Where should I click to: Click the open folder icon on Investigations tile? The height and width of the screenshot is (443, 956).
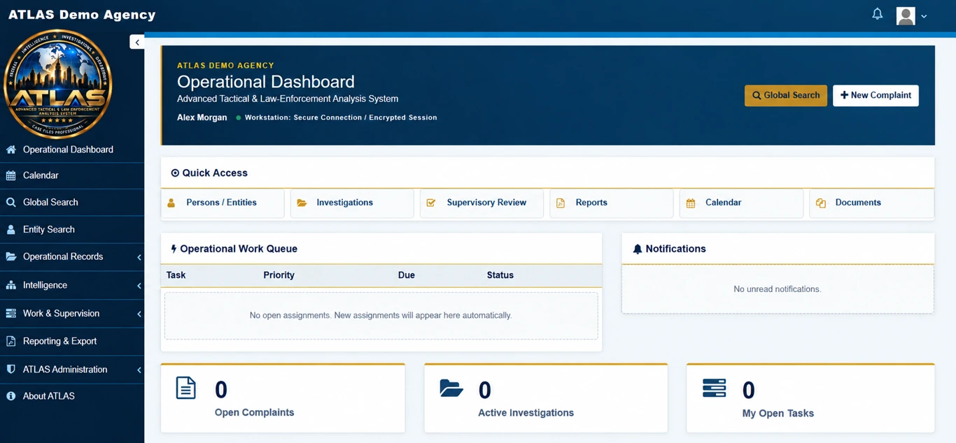302,203
